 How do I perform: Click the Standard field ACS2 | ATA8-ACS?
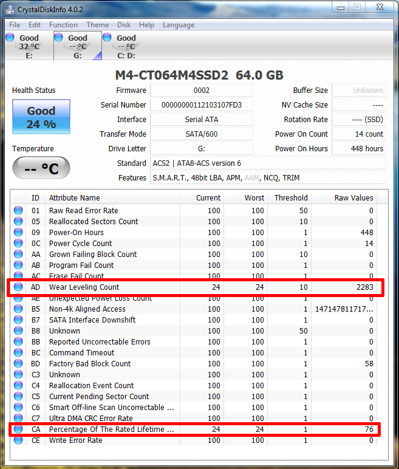coord(268,163)
